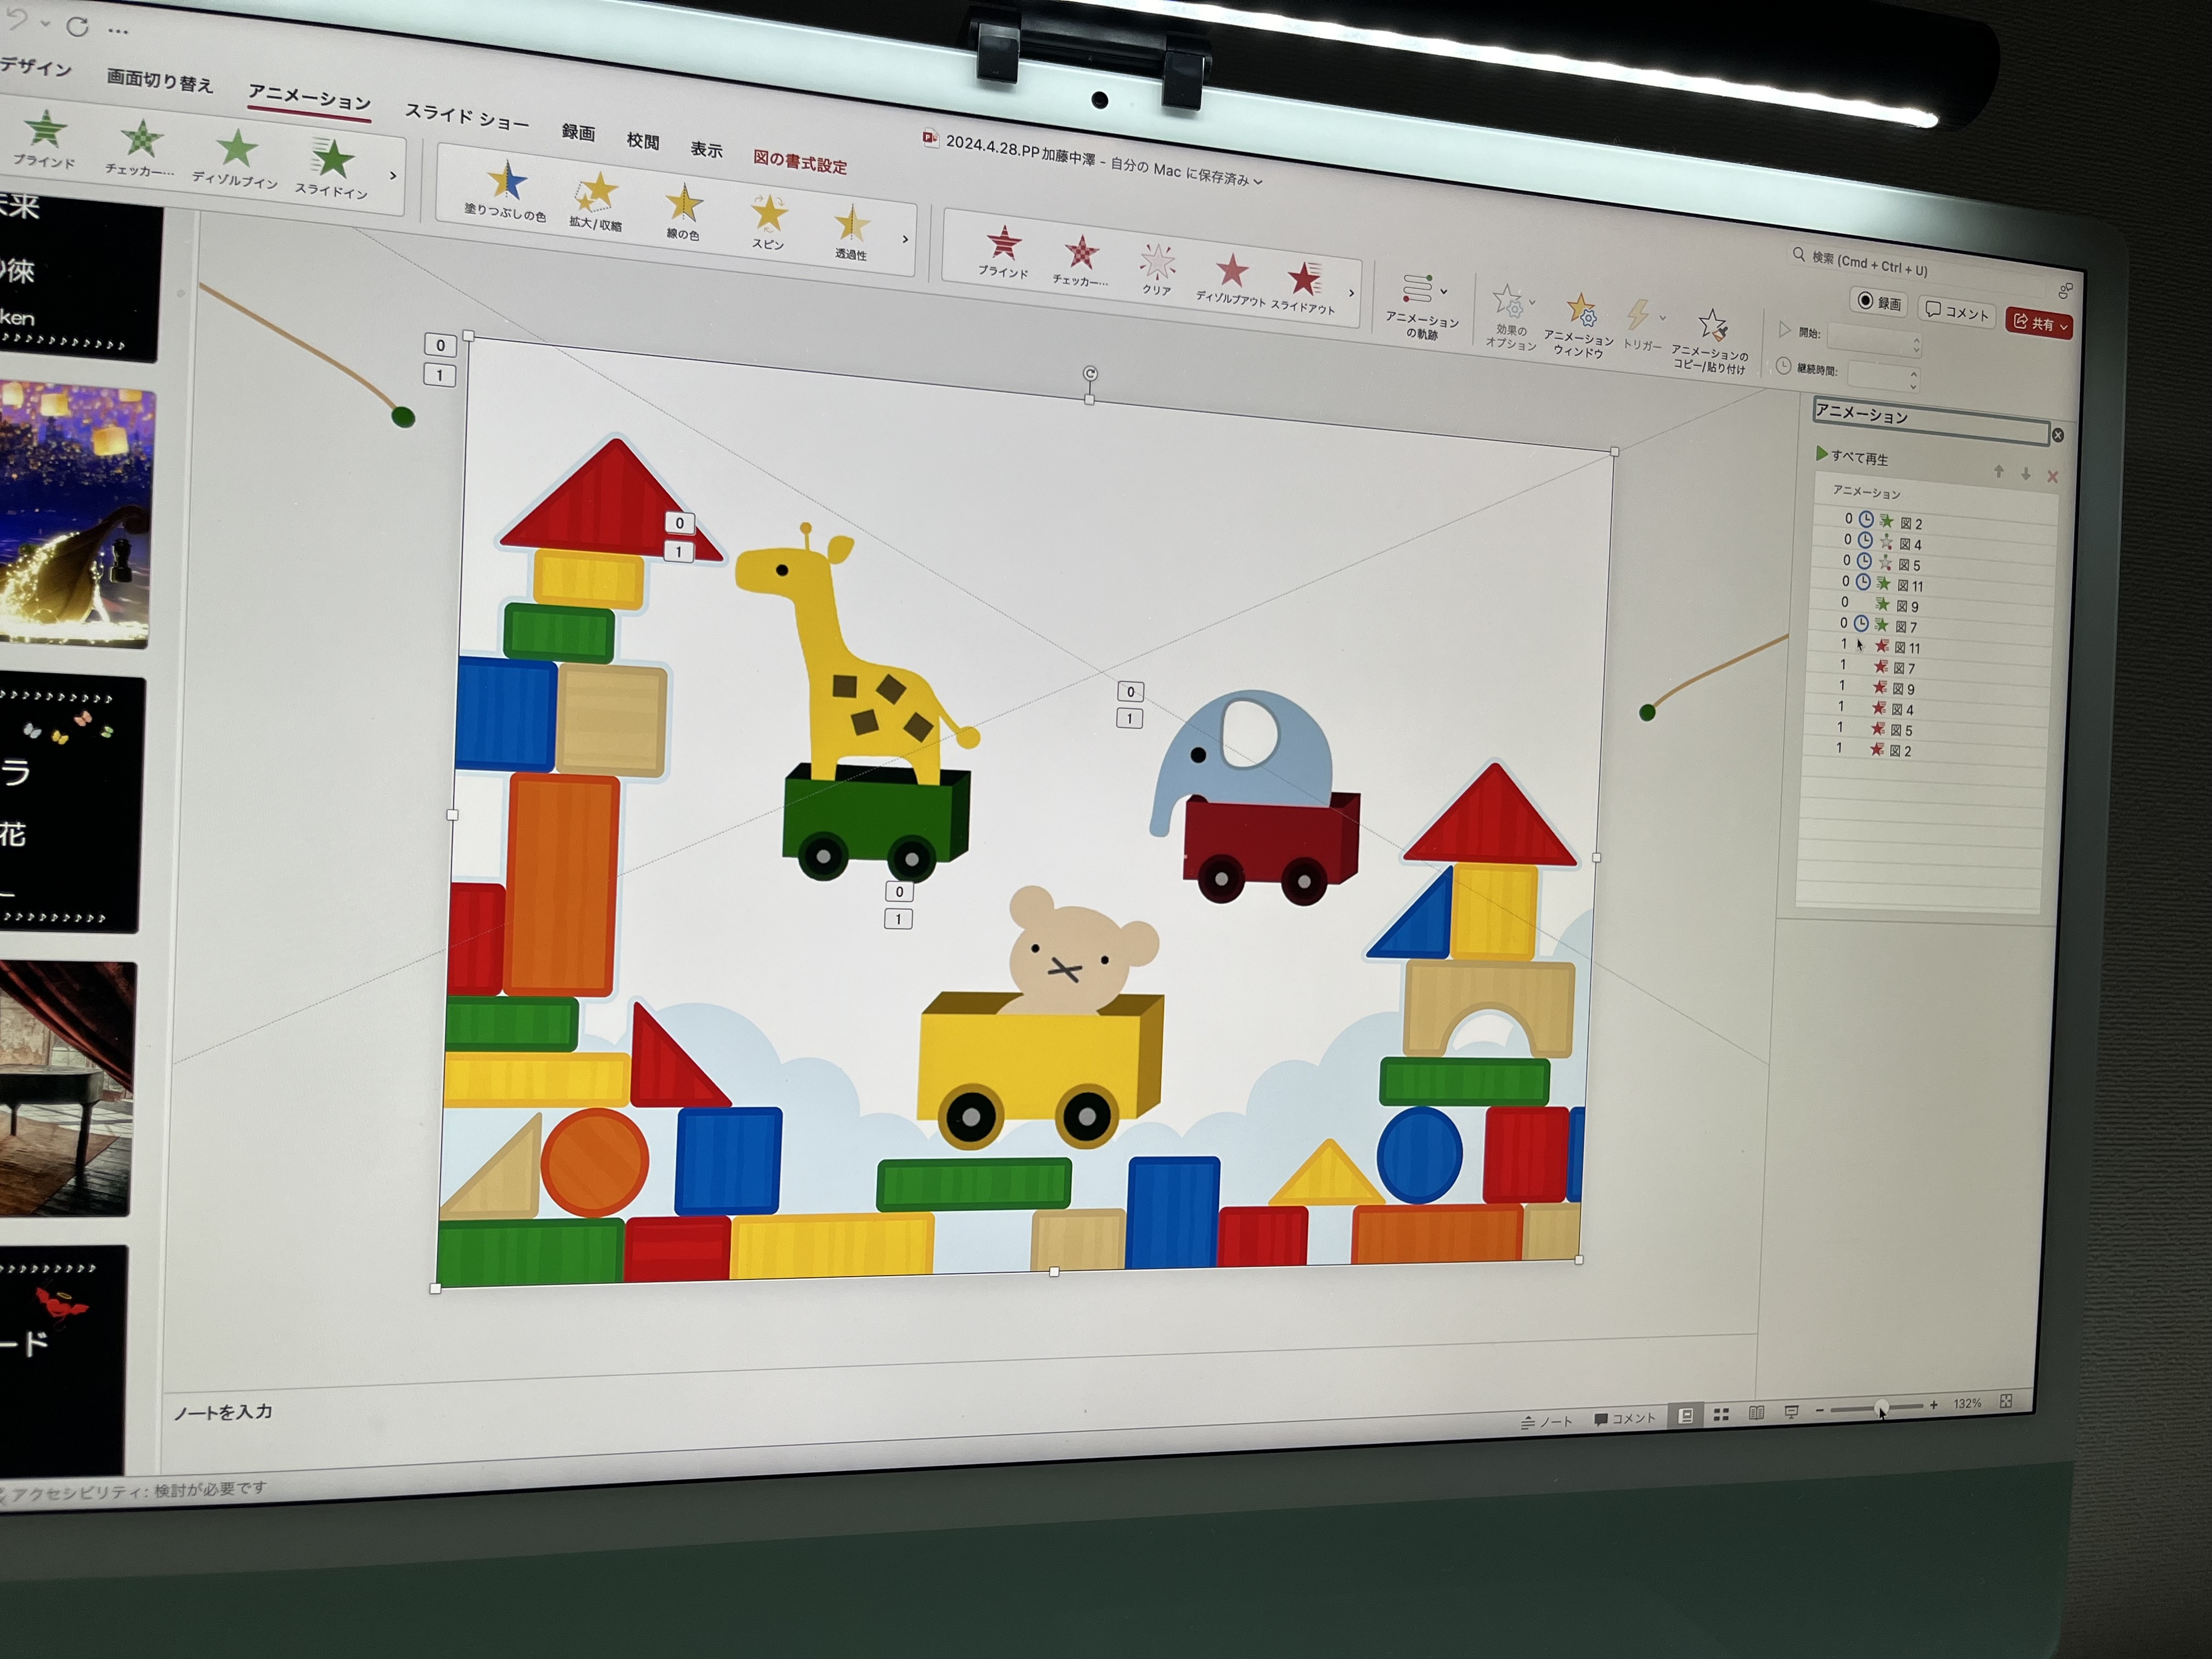2212x1659 pixels.
Task: Click the 継続時間 duration stepper
Action: coord(1913,380)
